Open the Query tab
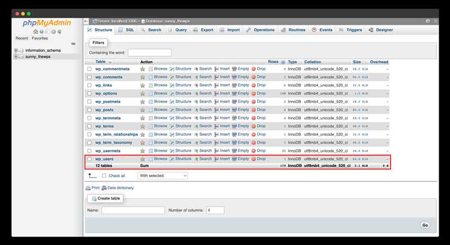The width and height of the screenshot is (450, 245). pyautogui.click(x=178, y=30)
